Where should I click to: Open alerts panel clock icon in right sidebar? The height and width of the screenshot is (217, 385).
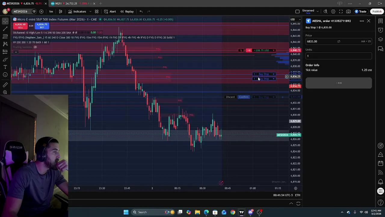380,30
